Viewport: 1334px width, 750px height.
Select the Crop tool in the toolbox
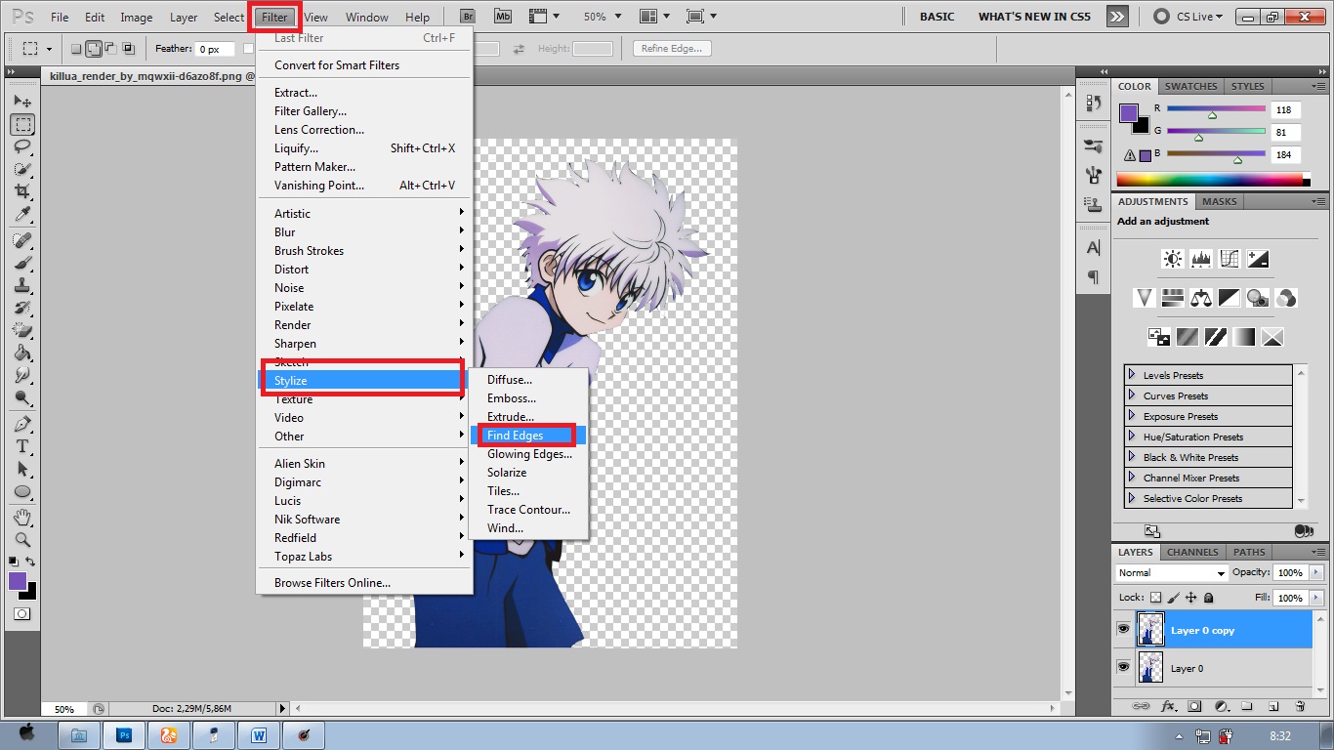pyautogui.click(x=22, y=192)
